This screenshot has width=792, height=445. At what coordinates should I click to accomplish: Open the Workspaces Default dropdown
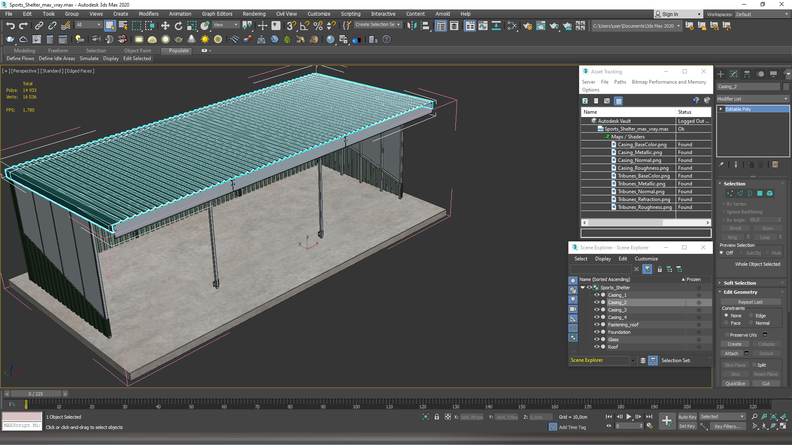click(x=762, y=14)
